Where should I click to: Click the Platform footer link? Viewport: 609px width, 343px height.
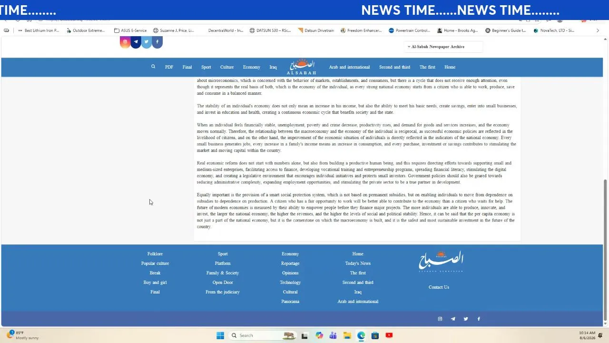click(x=223, y=263)
